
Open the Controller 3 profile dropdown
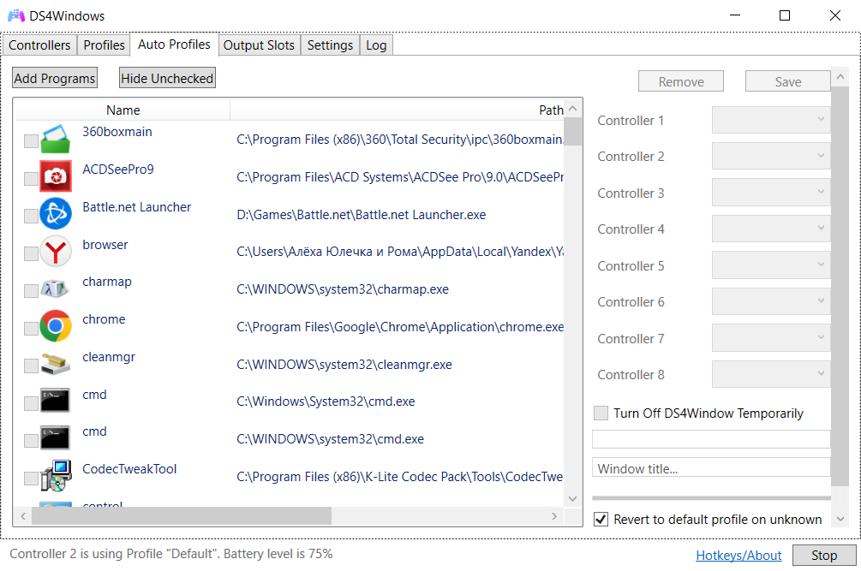(x=771, y=193)
